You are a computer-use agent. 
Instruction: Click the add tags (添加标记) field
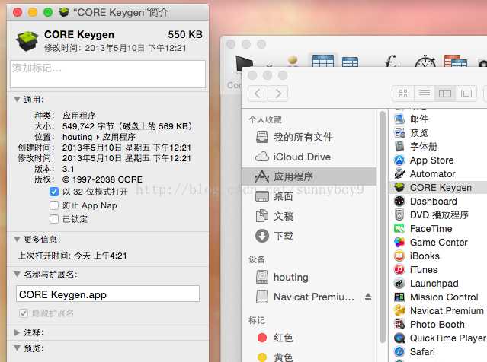[x=107, y=74]
